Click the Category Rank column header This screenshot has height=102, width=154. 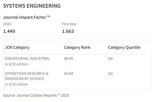pos(77,48)
